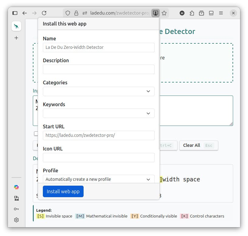Open a new tab with plus icon
248x236 pixels.
tap(16, 38)
